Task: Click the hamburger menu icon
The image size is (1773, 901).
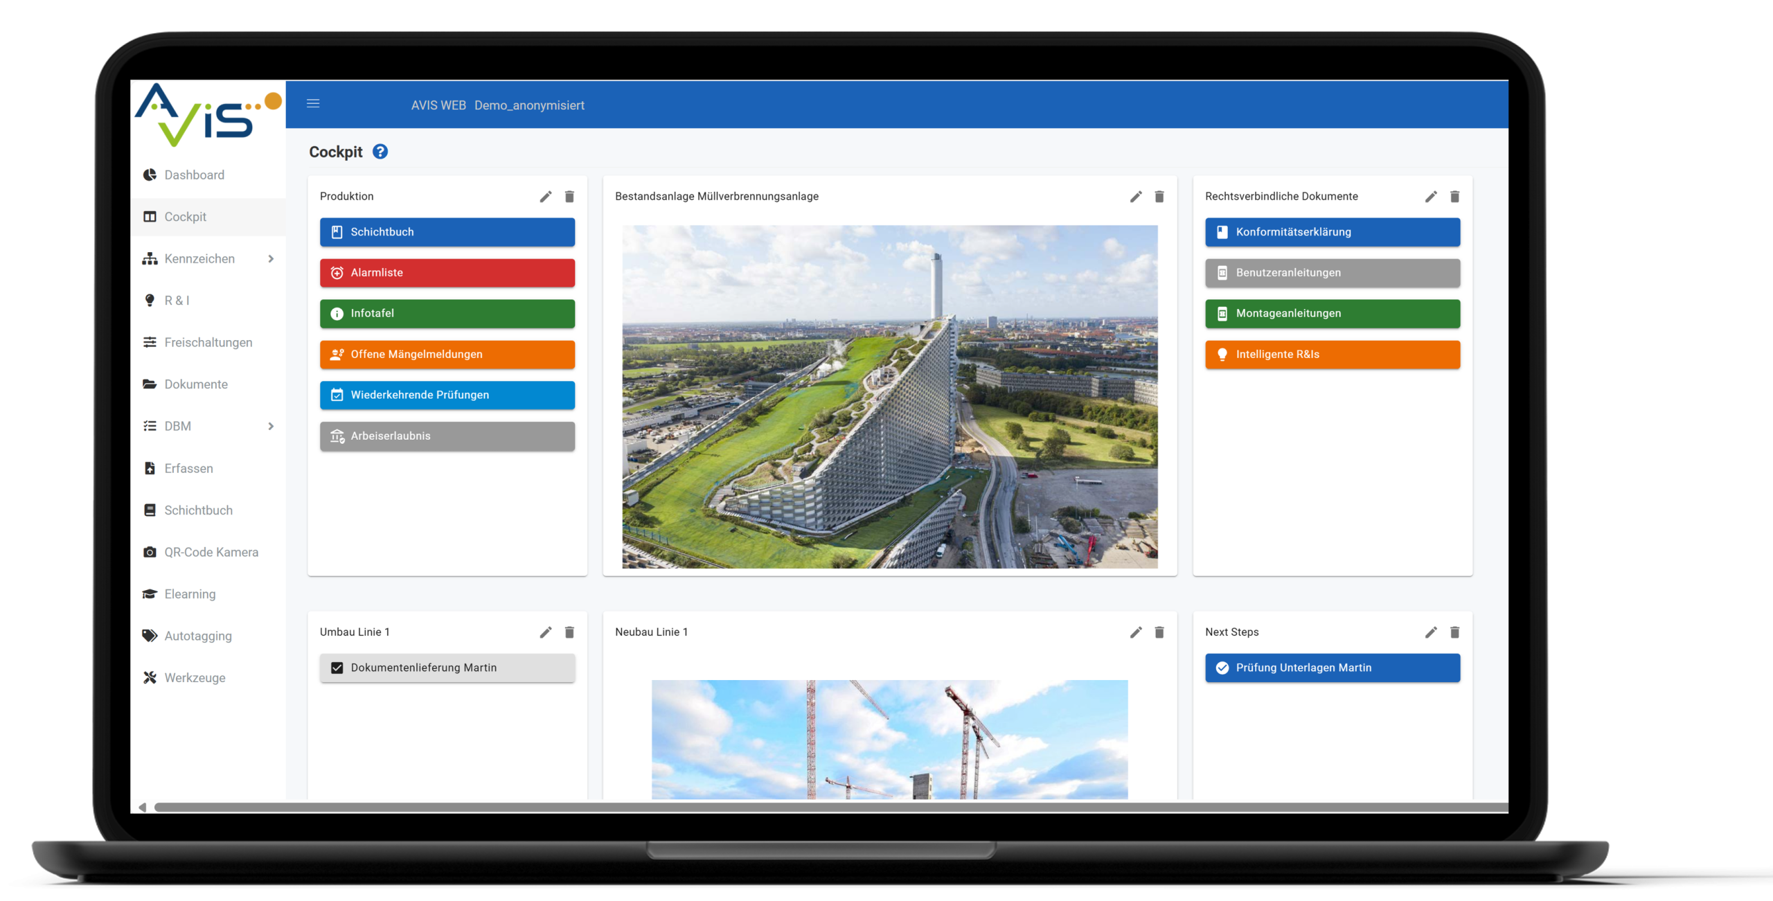Action: tap(313, 104)
